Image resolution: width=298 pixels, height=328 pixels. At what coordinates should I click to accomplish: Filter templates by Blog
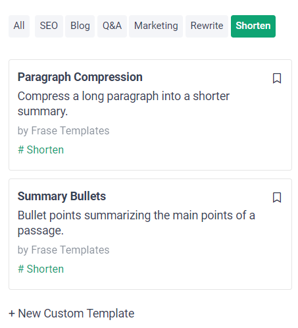coord(80,26)
